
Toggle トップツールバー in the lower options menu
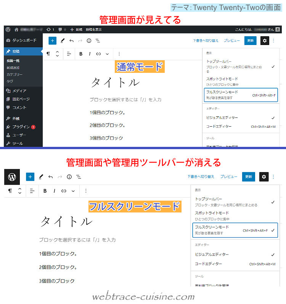[x=235, y=202]
